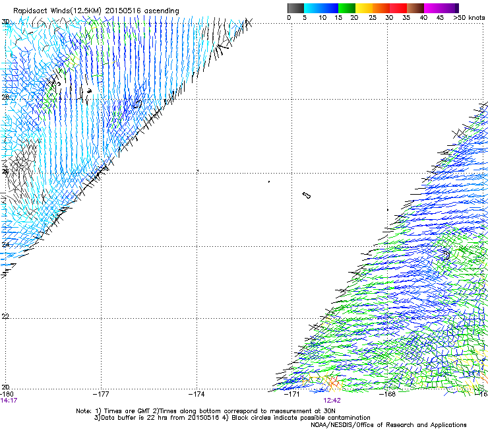Click the black contamination circle near 24N -166
Viewport: 488px width, 429px height.
pos(446,255)
